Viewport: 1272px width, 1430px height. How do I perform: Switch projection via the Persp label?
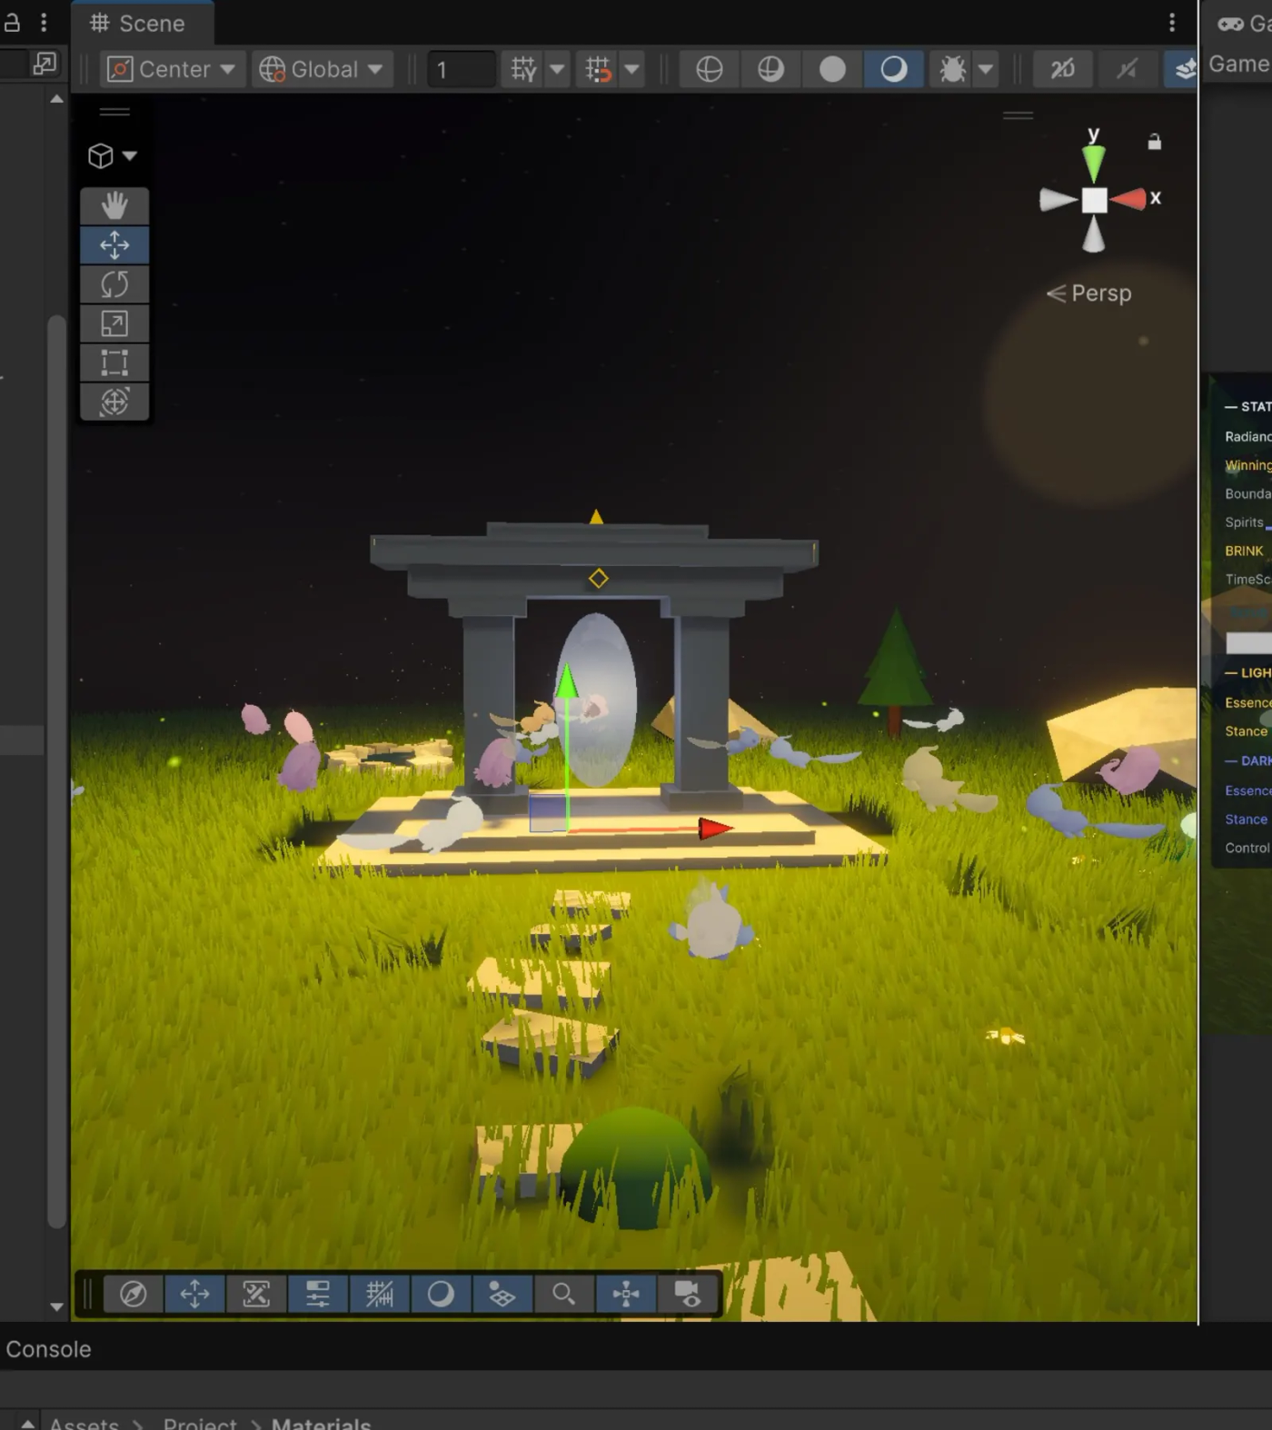tap(1089, 293)
